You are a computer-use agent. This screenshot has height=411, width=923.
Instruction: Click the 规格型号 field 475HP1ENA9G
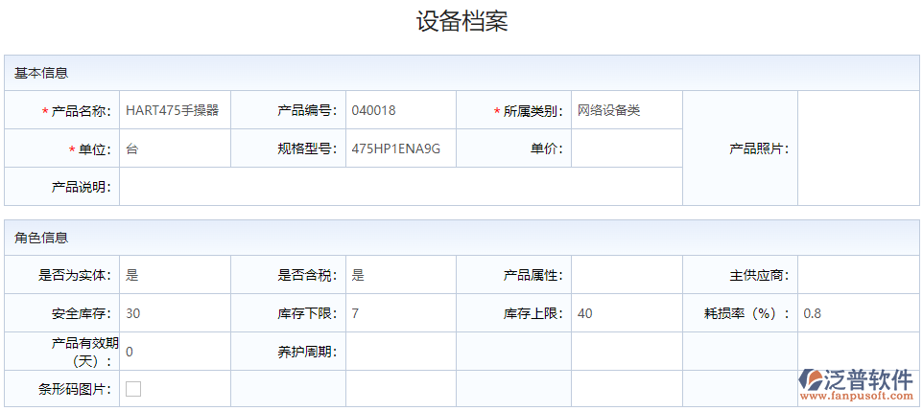(400, 148)
